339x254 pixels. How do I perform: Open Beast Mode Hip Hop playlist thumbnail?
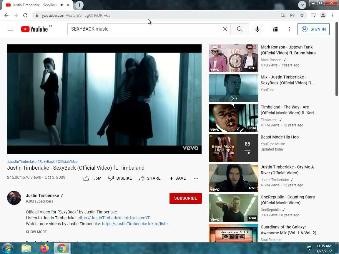(233, 148)
